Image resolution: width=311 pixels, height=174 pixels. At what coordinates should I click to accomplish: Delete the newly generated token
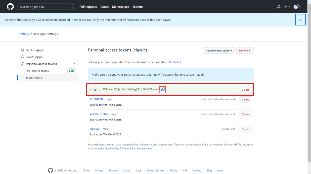[x=245, y=90]
